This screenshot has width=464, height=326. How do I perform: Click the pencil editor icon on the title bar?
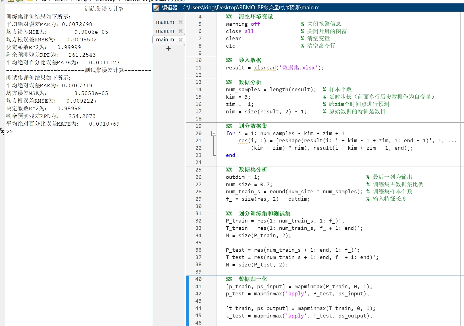156,7
